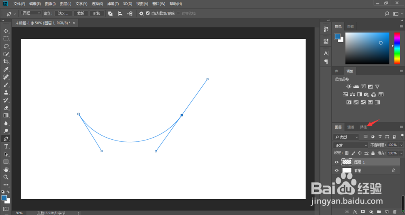Hide the 背景 layer eye
This screenshot has width=405, height=215.
tap(337, 170)
